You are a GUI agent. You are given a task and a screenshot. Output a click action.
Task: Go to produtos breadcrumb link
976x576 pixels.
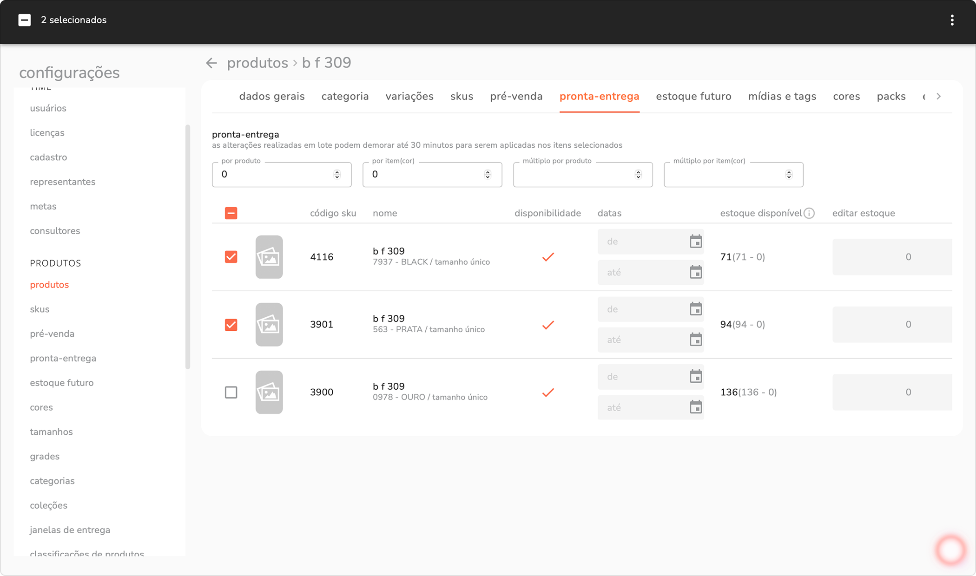click(257, 63)
